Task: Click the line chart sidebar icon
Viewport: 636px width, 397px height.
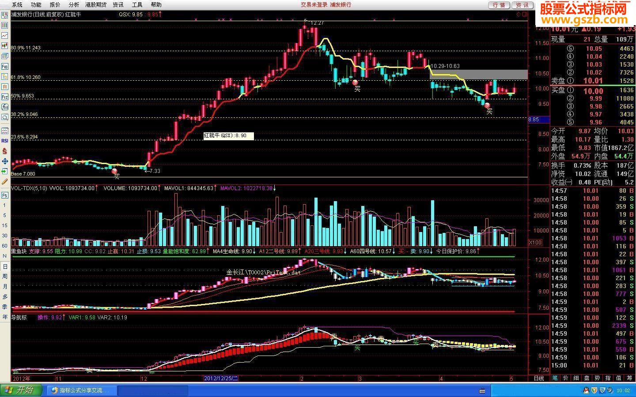Action: pos(5,35)
